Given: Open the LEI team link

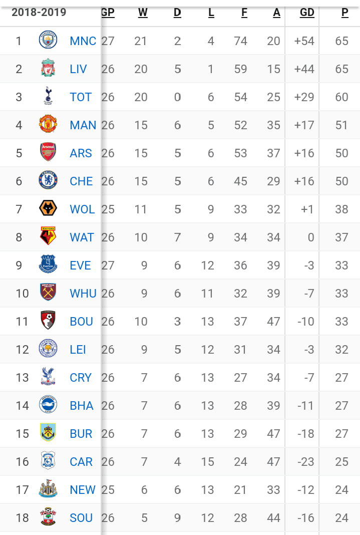Looking at the screenshot, I should (x=78, y=349).
